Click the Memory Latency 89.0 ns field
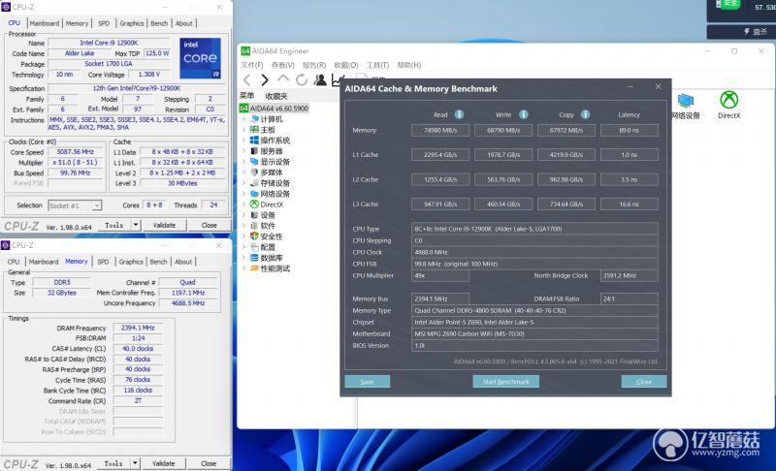 pos(629,130)
